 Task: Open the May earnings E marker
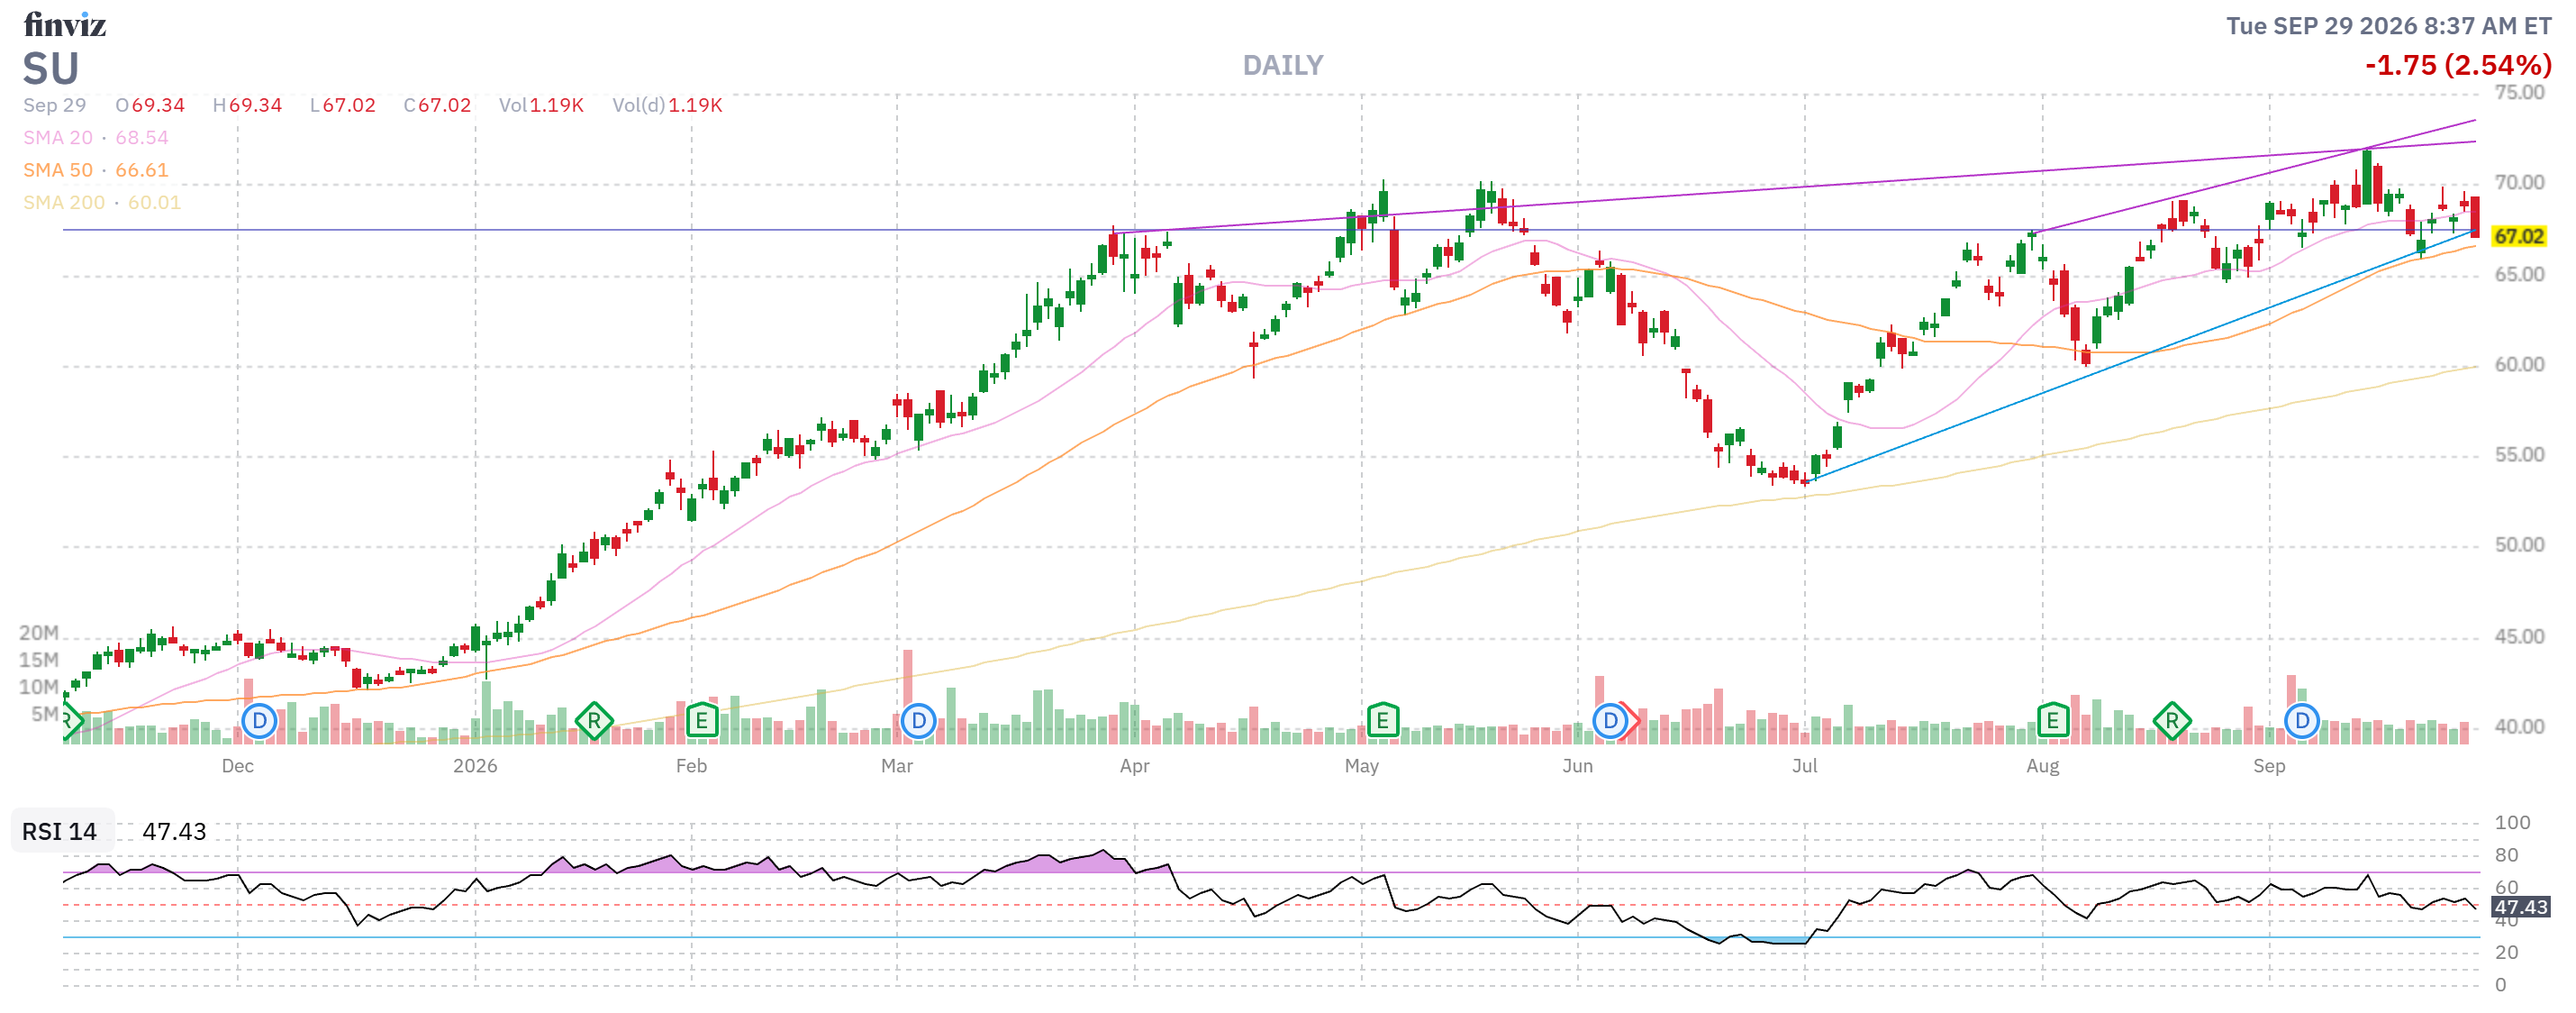pyautogui.click(x=1382, y=720)
